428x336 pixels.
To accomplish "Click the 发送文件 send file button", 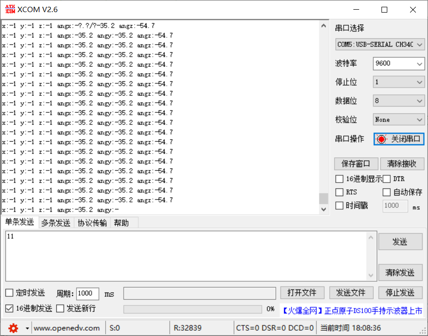I will [351, 293].
